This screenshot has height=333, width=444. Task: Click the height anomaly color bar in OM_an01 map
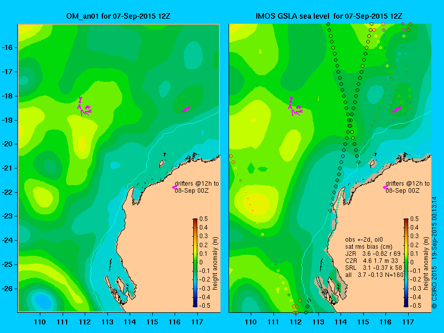[x=195, y=263]
